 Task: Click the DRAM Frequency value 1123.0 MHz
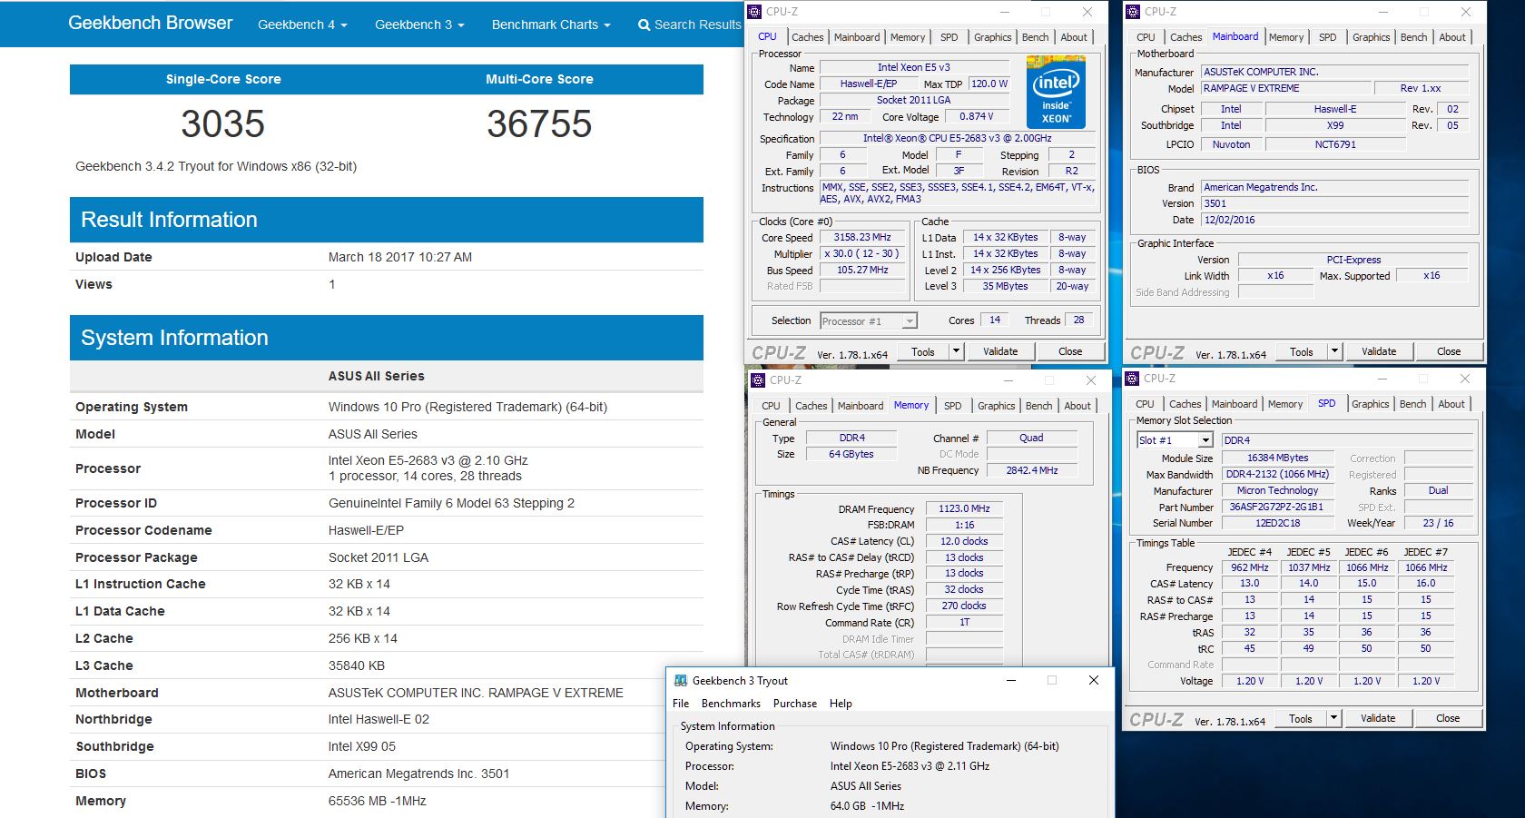point(964,508)
